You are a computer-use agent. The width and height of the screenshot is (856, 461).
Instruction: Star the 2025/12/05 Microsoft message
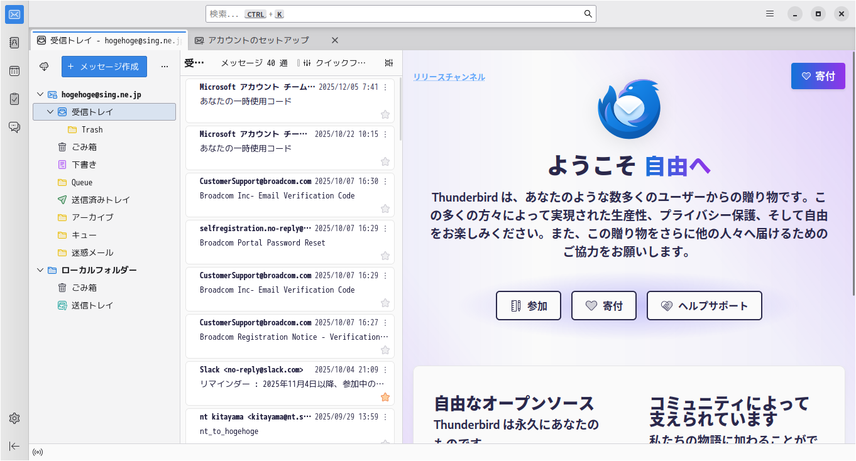coord(385,114)
